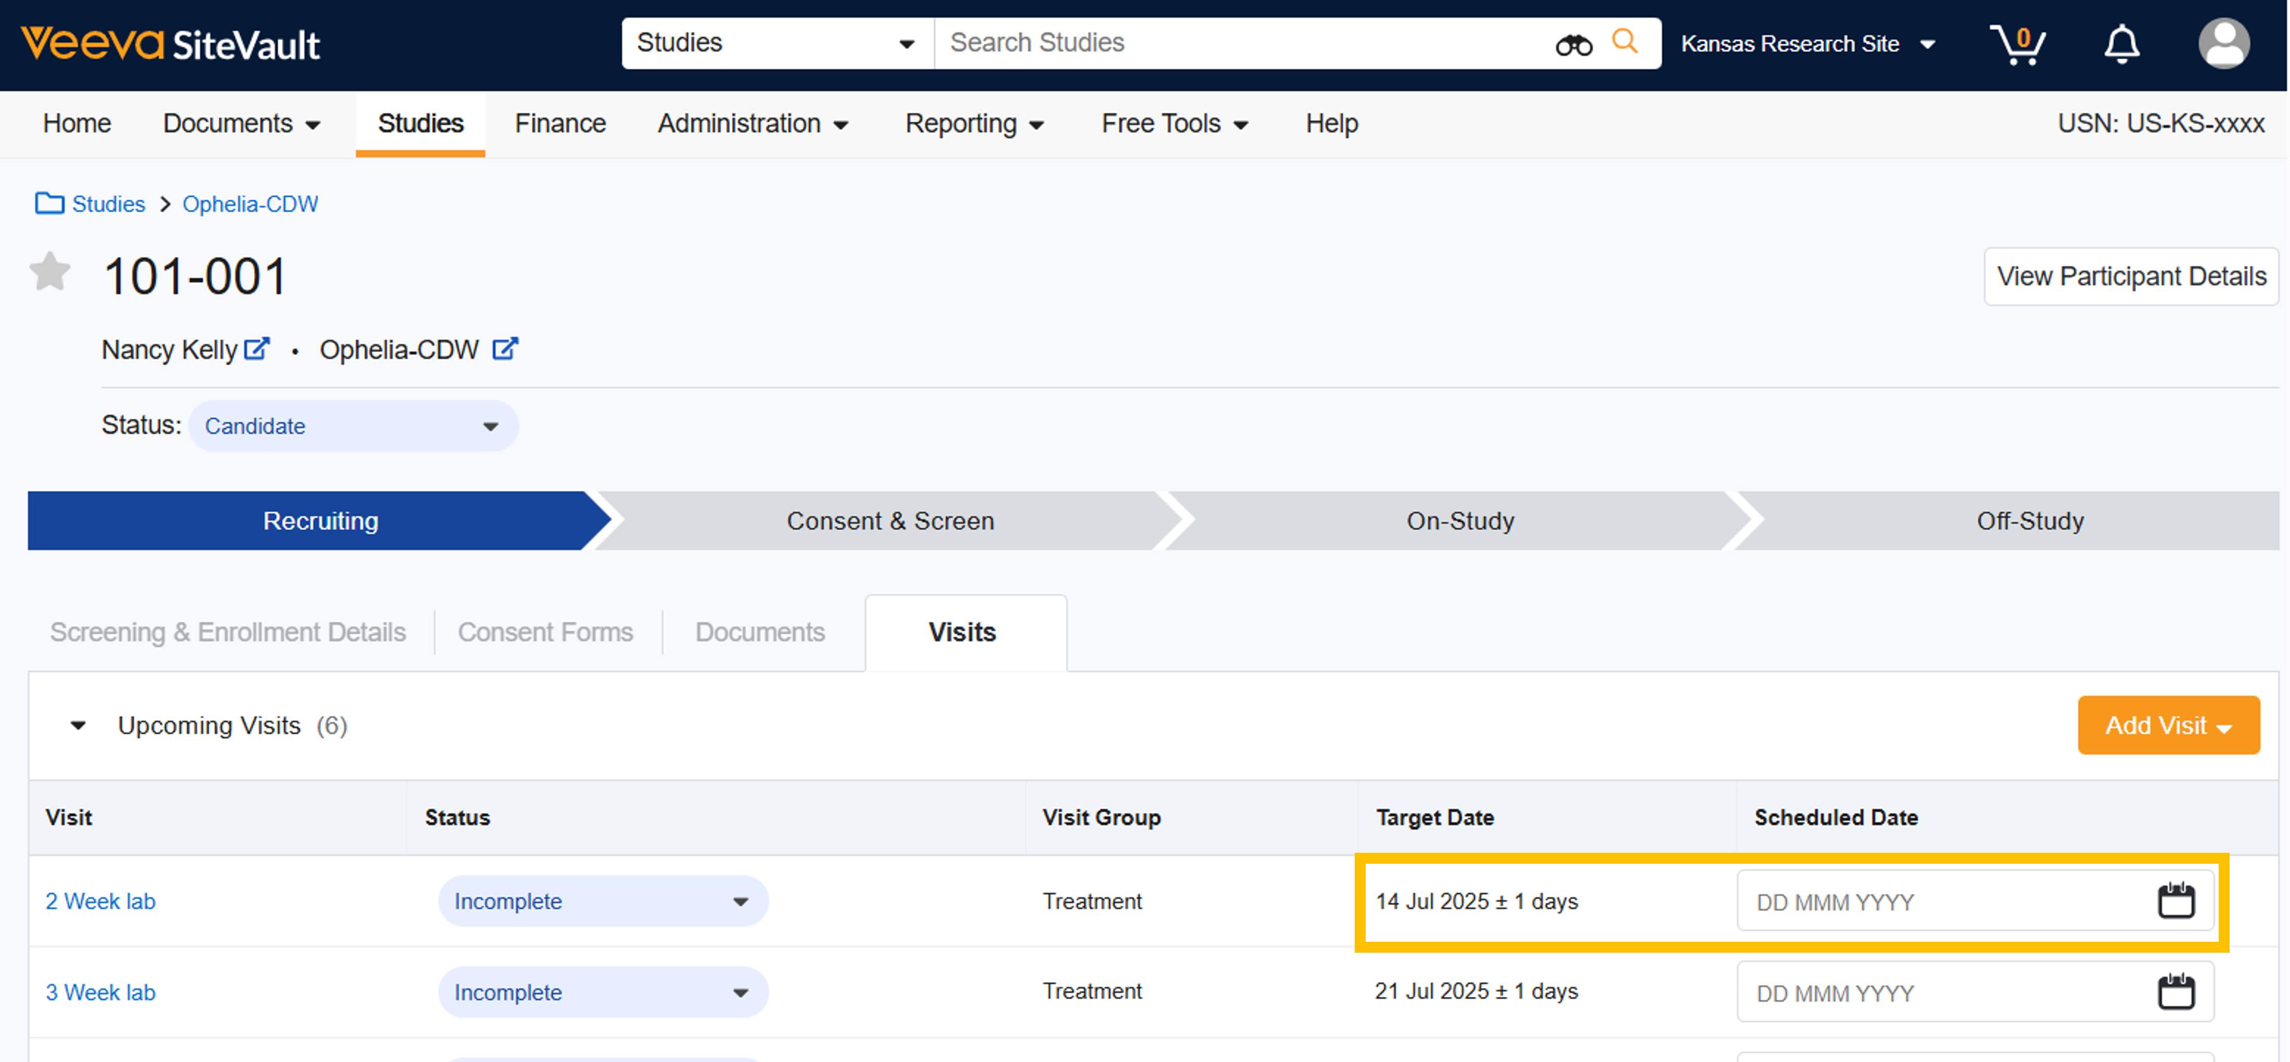Open Ophelia-CDW study external link icon
The height and width of the screenshot is (1062, 2290).
click(x=505, y=349)
